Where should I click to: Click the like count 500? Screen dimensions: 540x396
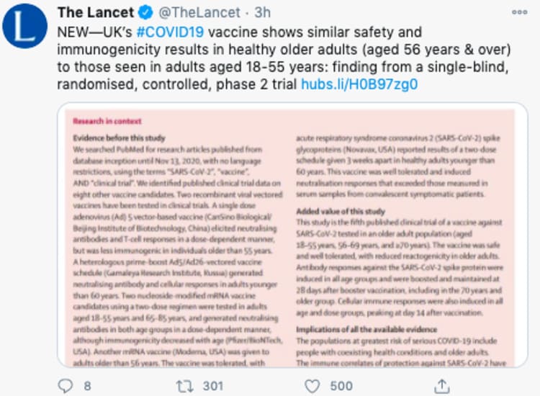[x=341, y=386]
